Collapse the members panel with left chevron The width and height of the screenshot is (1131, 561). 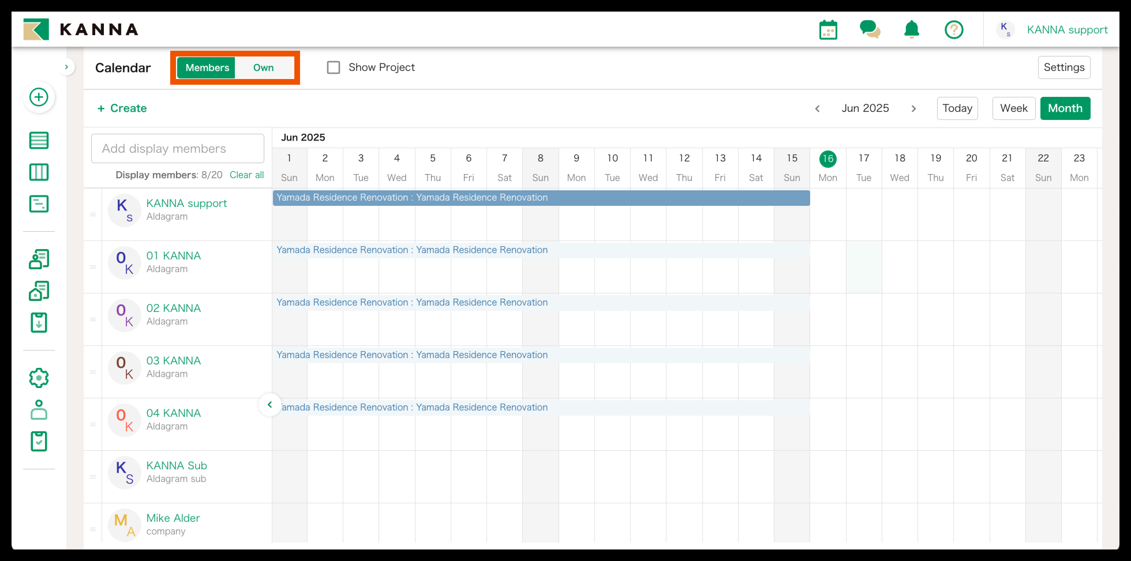(x=269, y=404)
